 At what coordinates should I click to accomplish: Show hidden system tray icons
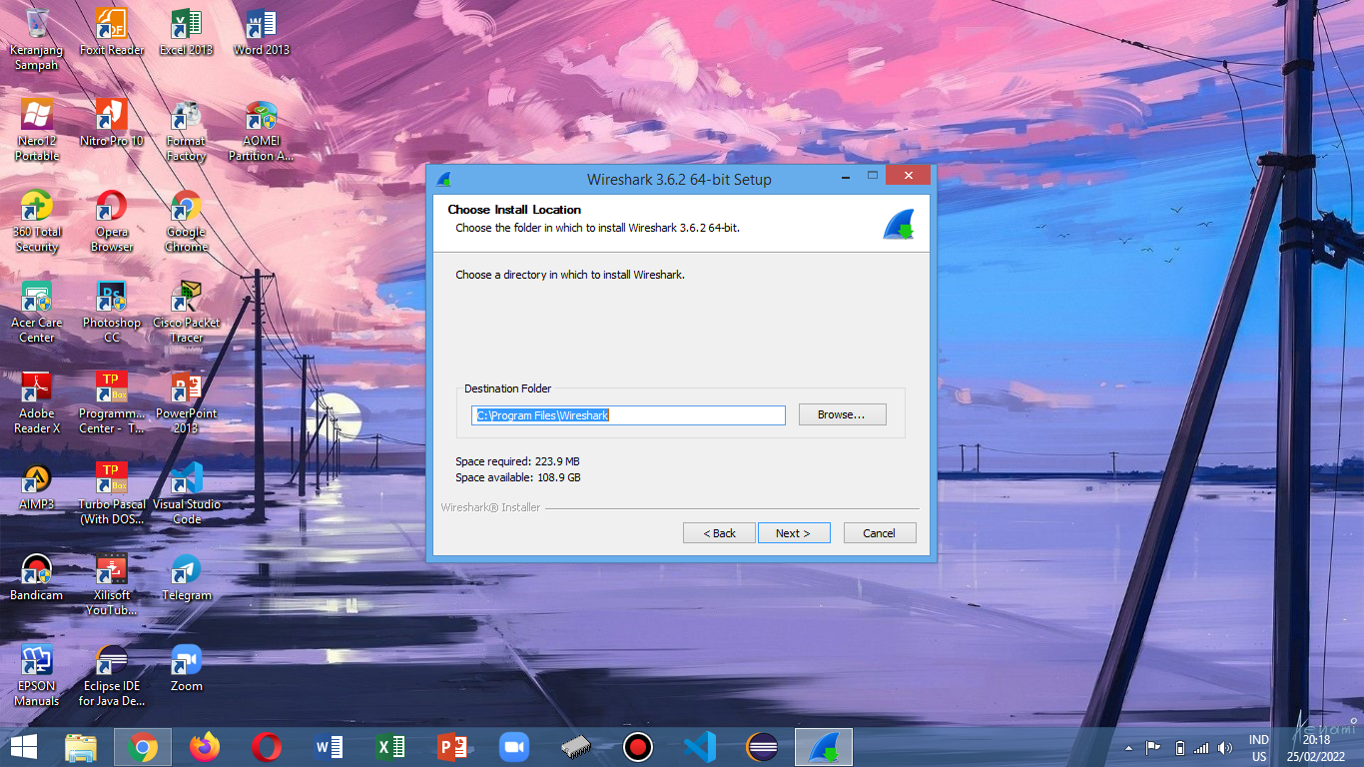pyautogui.click(x=1129, y=747)
